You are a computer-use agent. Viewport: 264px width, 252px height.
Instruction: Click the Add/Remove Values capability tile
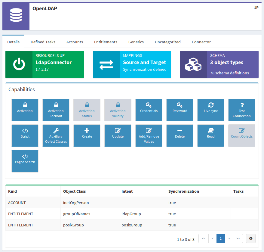pos(149,135)
